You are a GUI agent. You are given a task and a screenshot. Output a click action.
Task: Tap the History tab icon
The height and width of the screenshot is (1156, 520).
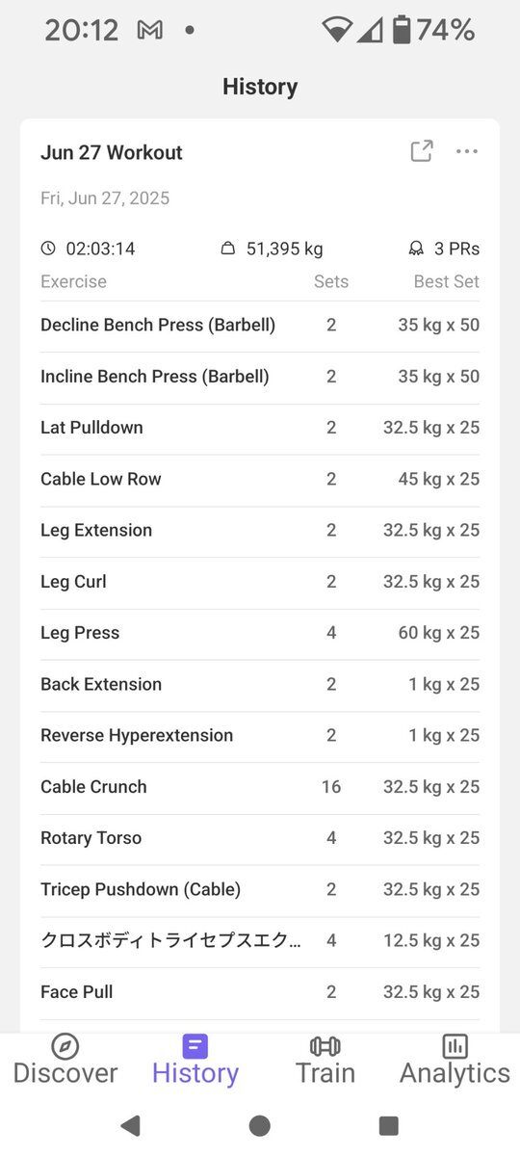pos(195,1046)
